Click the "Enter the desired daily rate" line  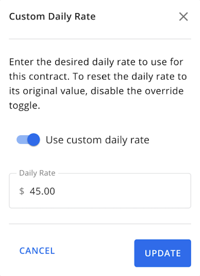97,62
